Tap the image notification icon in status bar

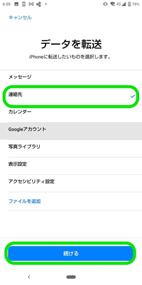[x=16, y=4]
